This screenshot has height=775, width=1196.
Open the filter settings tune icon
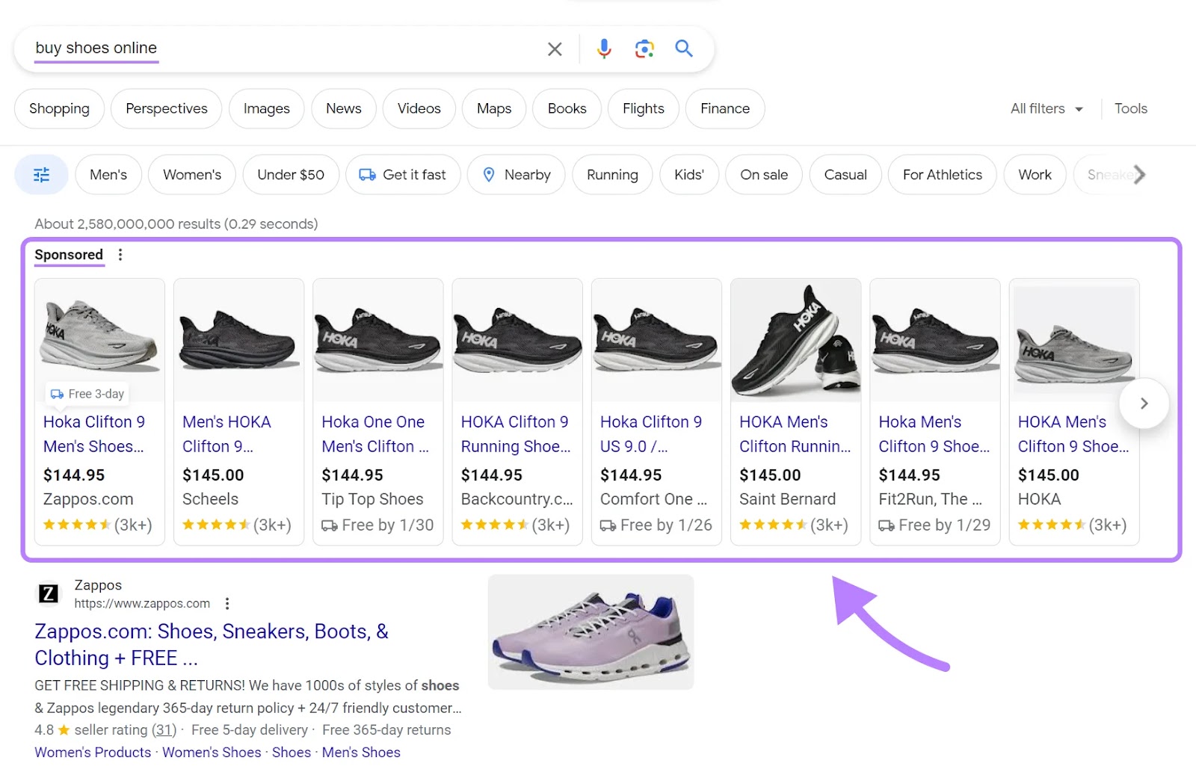tap(41, 174)
